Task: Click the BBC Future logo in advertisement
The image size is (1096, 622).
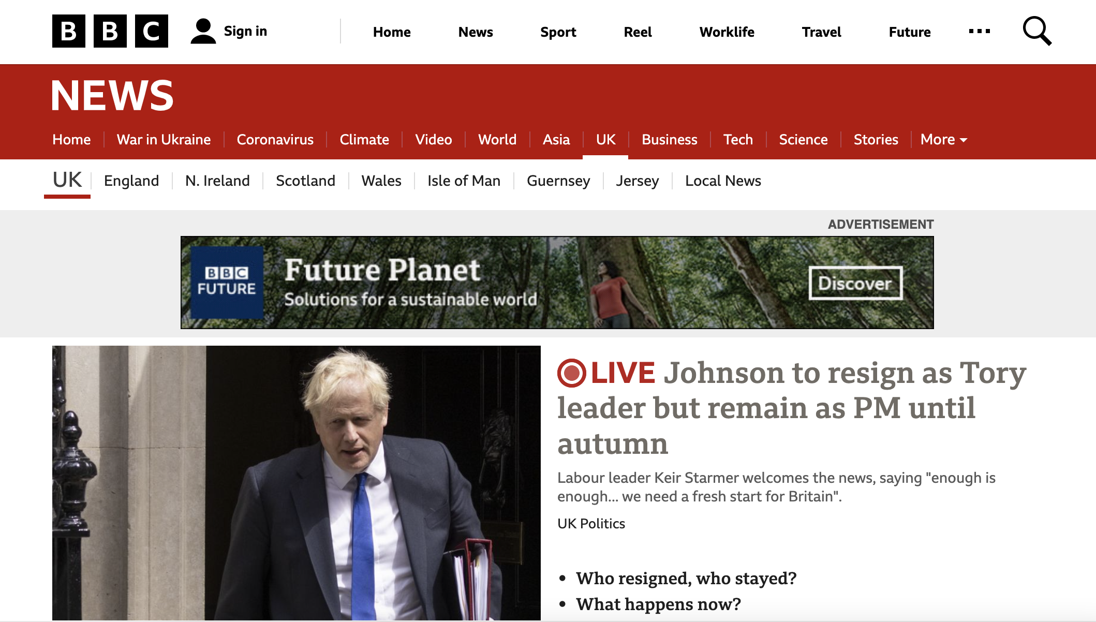Action: point(227,282)
